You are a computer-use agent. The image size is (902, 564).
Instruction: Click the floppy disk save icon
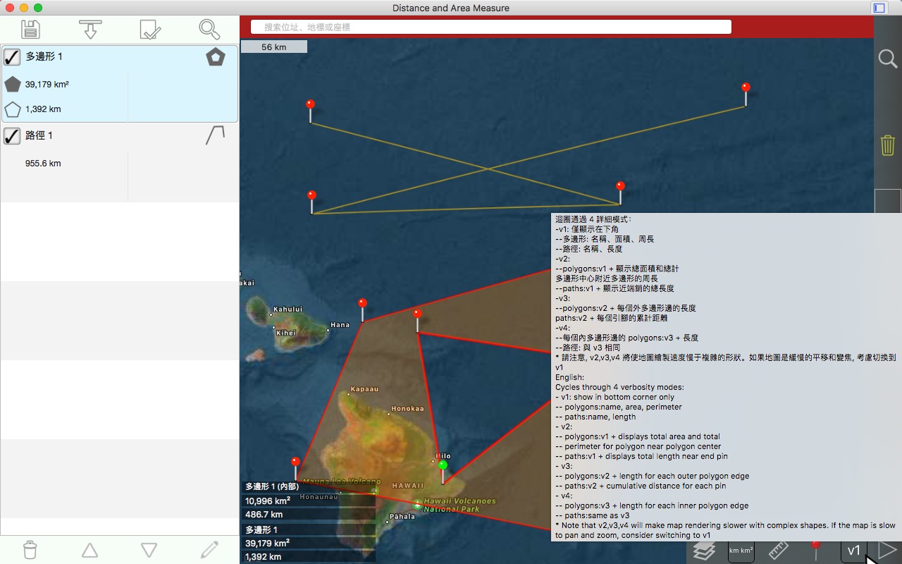tap(30, 29)
